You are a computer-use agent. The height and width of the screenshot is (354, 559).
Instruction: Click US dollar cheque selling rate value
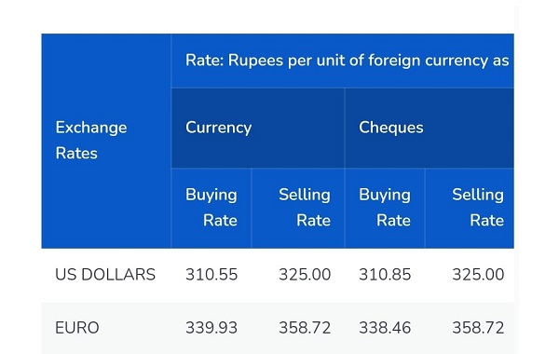pos(478,275)
